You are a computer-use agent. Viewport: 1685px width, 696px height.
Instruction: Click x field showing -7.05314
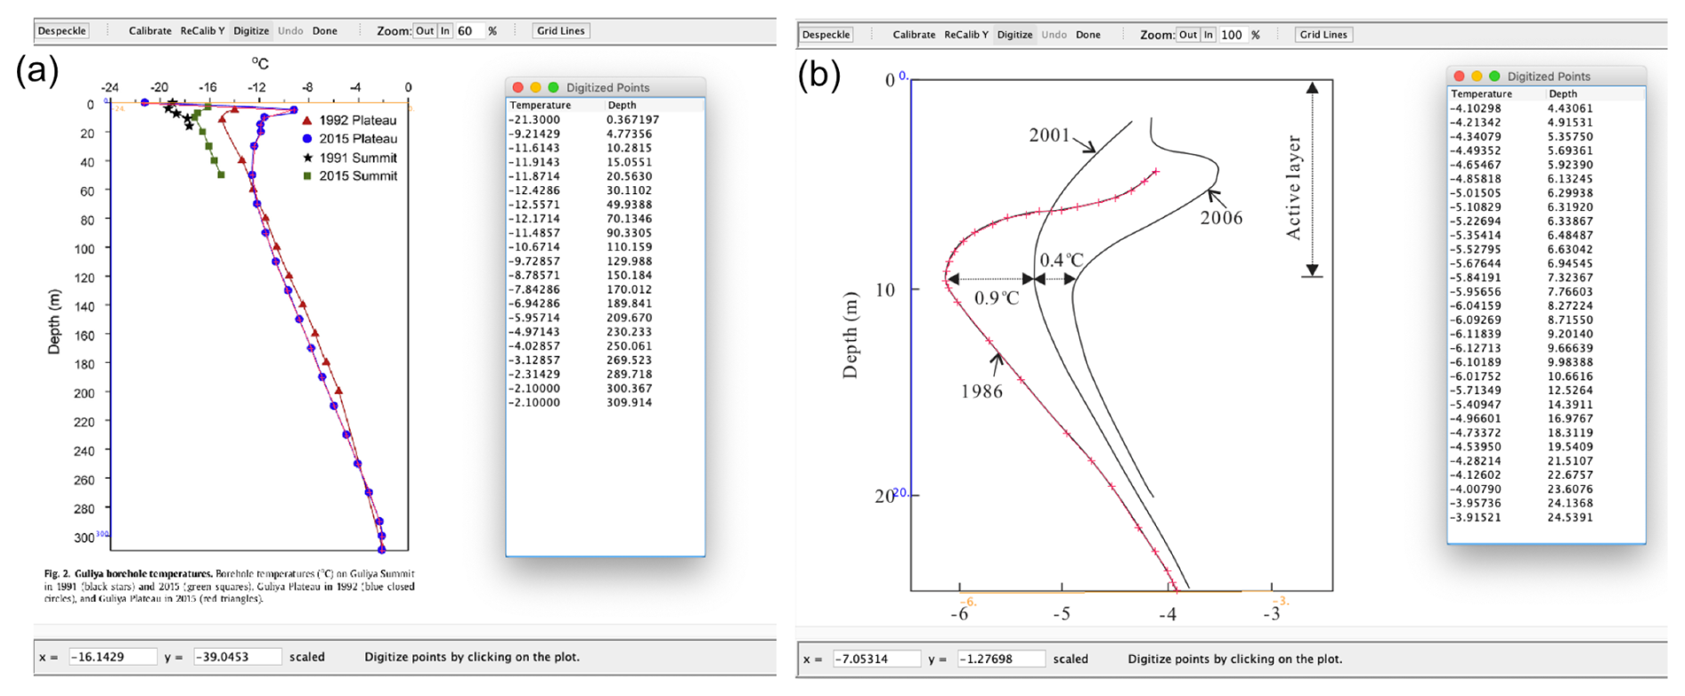[x=876, y=660]
